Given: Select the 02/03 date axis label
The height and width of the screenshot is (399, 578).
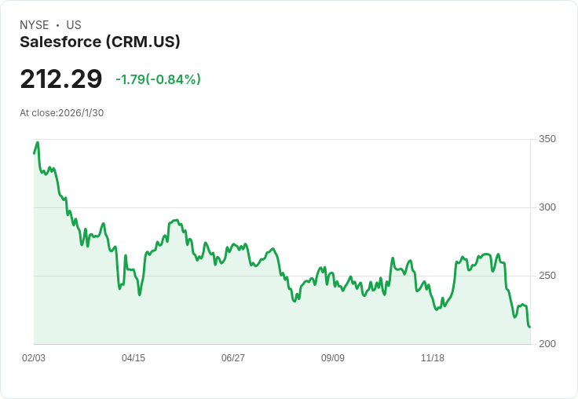Looking at the screenshot, I should (x=34, y=358).
